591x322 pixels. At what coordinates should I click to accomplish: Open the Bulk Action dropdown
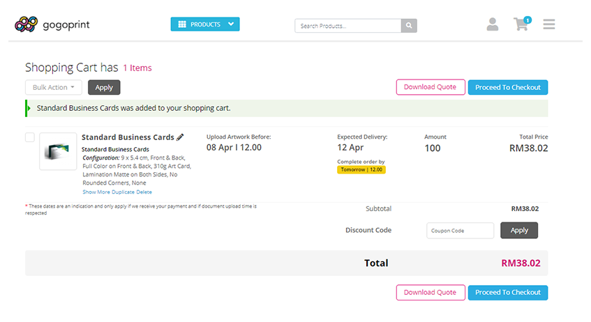[54, 87]
